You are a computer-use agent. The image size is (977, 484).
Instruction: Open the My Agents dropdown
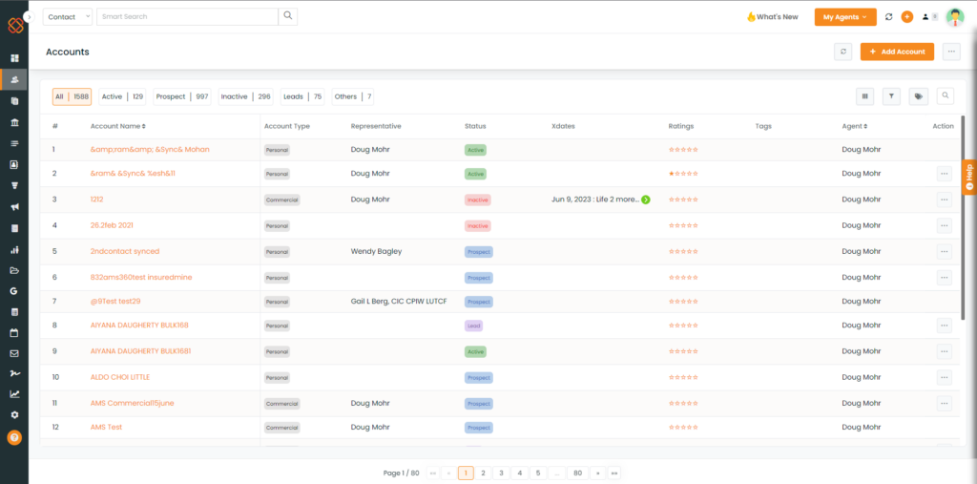point(845,17)
